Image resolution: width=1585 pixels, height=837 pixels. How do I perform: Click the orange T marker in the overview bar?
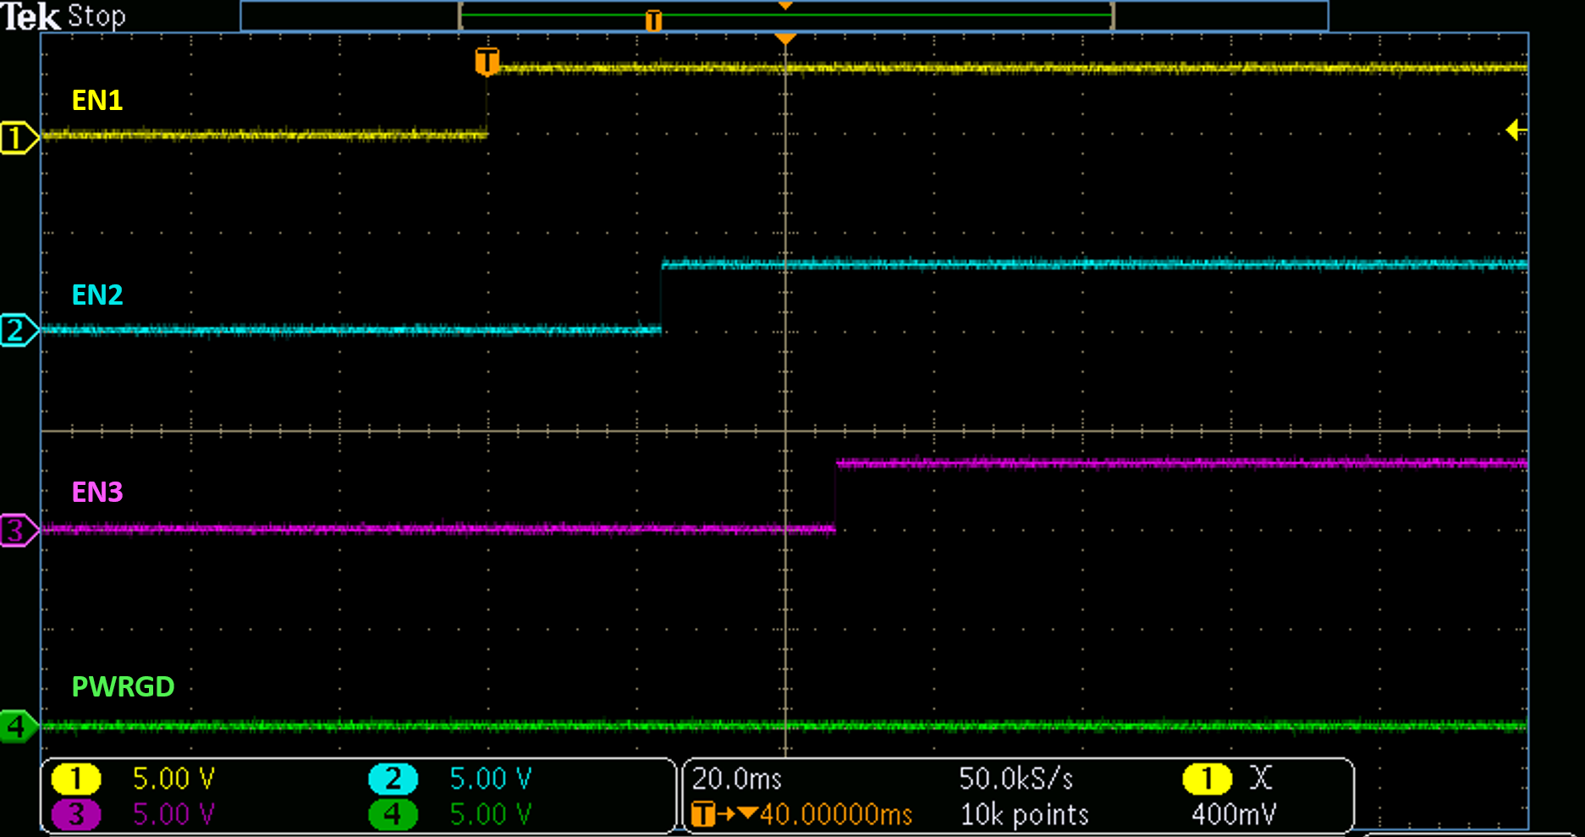coord(653,20)
